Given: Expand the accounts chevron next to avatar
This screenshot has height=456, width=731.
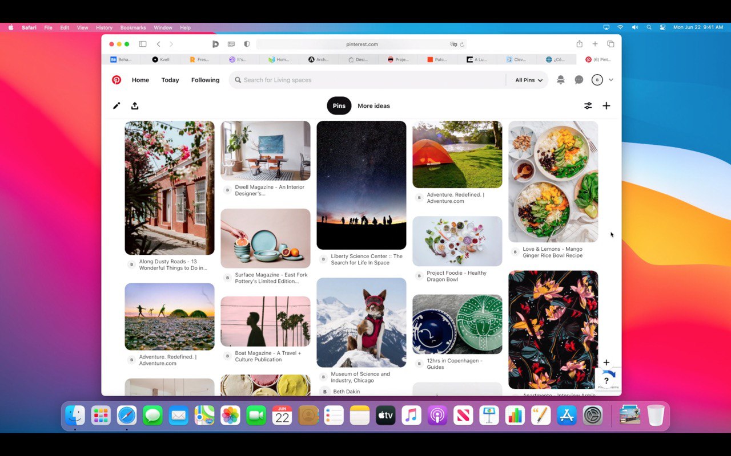Looking at the screenshot, I should click(x=611, y=80).
